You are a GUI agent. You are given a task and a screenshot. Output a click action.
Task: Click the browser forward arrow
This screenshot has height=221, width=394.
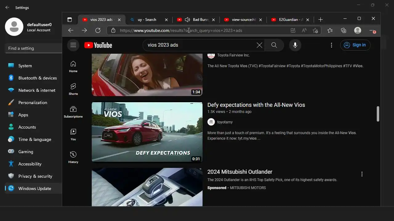click(x=84, y=30)
